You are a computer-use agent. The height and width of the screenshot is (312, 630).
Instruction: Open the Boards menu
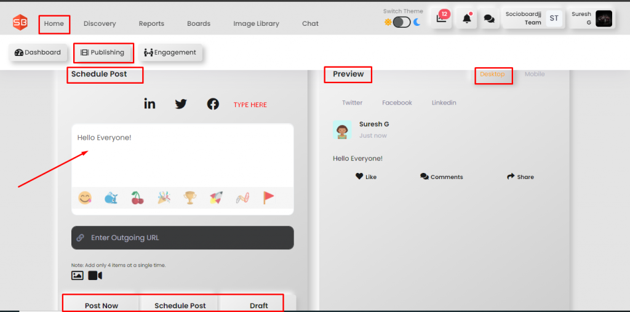(199, 24)
